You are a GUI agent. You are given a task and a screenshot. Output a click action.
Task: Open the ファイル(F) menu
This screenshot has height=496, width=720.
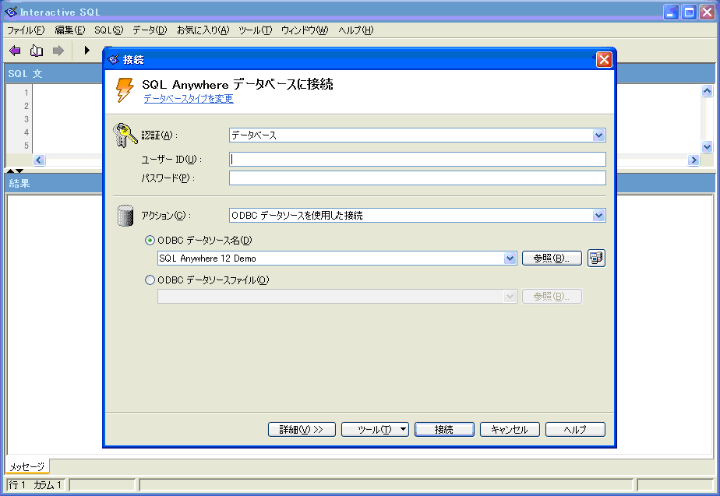[x=26, y=30]
